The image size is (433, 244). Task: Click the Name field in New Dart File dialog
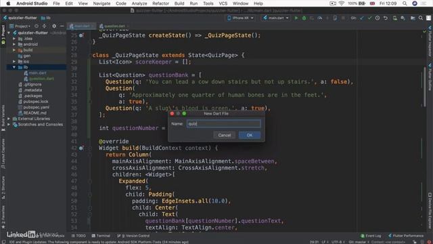click(x=224, y=123)
